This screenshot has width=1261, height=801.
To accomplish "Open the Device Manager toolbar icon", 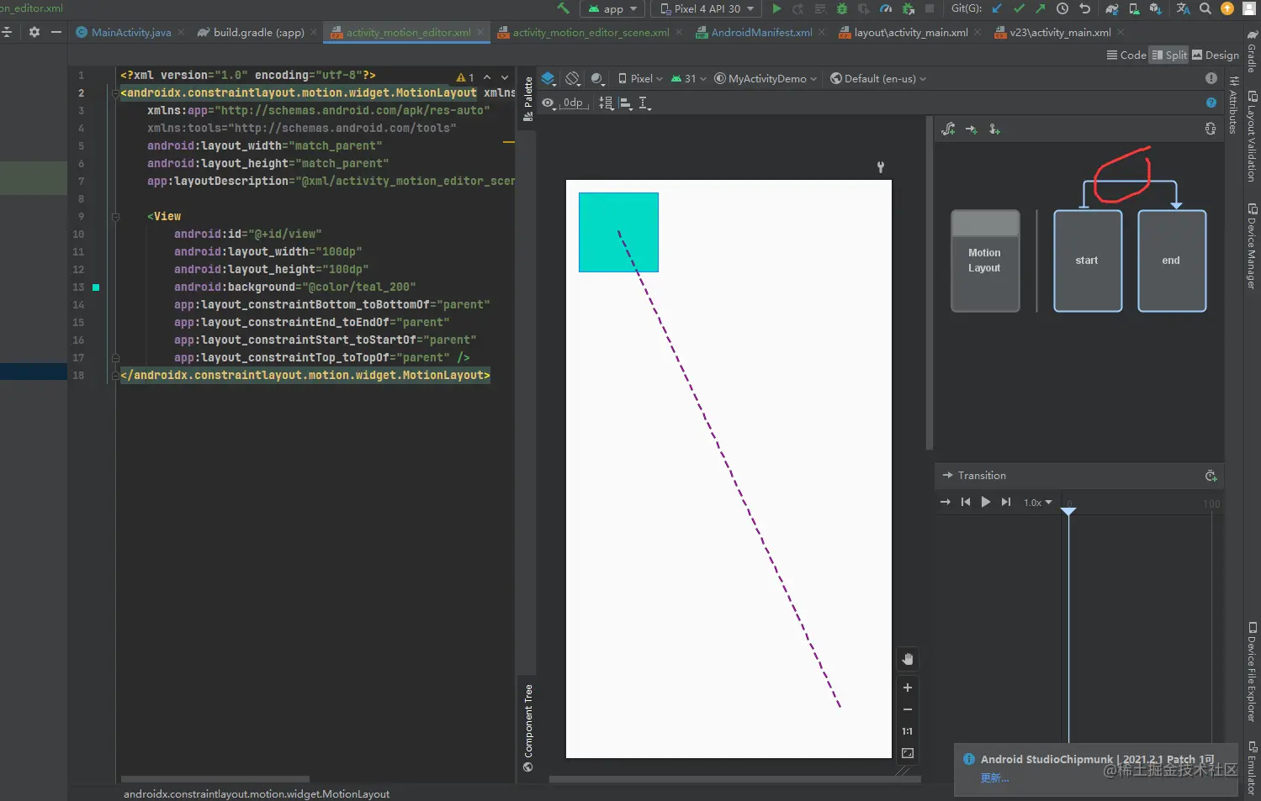I will [1134, 8].
